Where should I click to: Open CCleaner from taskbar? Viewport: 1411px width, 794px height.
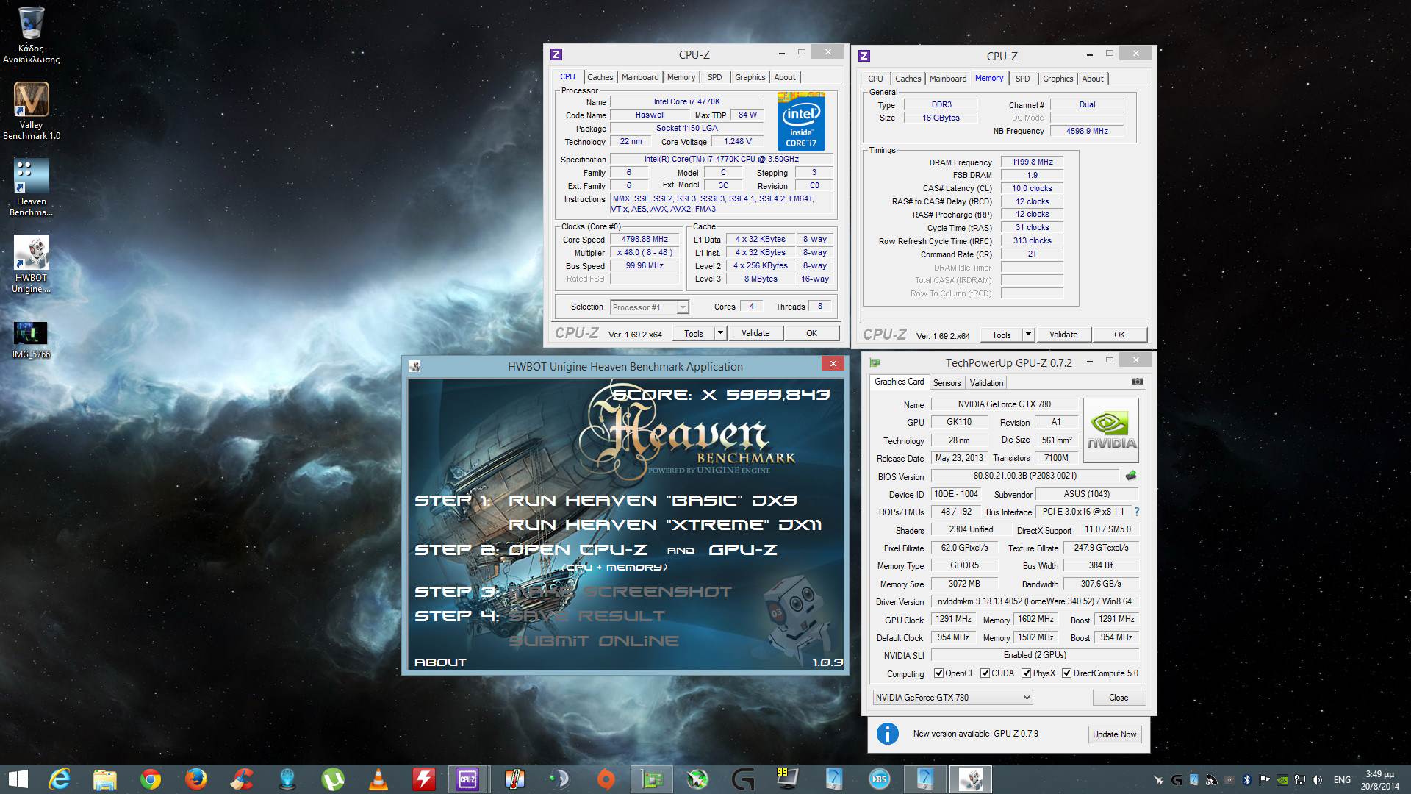pyautogui.click(x=241, y=779)
